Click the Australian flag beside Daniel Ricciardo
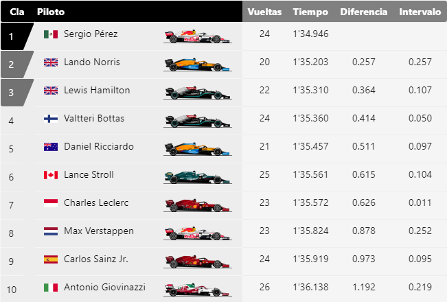 coord(51,147)
